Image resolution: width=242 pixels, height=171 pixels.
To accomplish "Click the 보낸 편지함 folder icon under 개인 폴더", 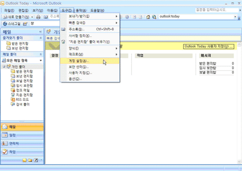I will [13, 76].
